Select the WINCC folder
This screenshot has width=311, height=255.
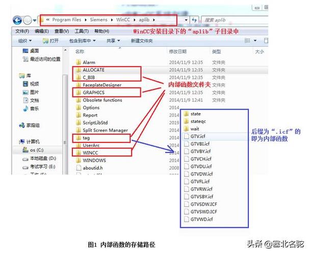87,153
